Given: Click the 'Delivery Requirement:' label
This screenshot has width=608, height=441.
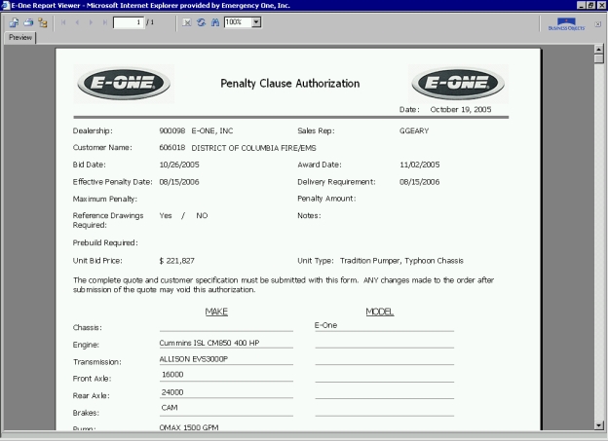Looking at the screenshot, I should 336,182.
